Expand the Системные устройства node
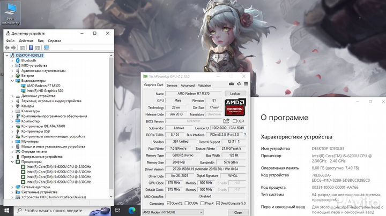386x216 pixels. (12, 192)
